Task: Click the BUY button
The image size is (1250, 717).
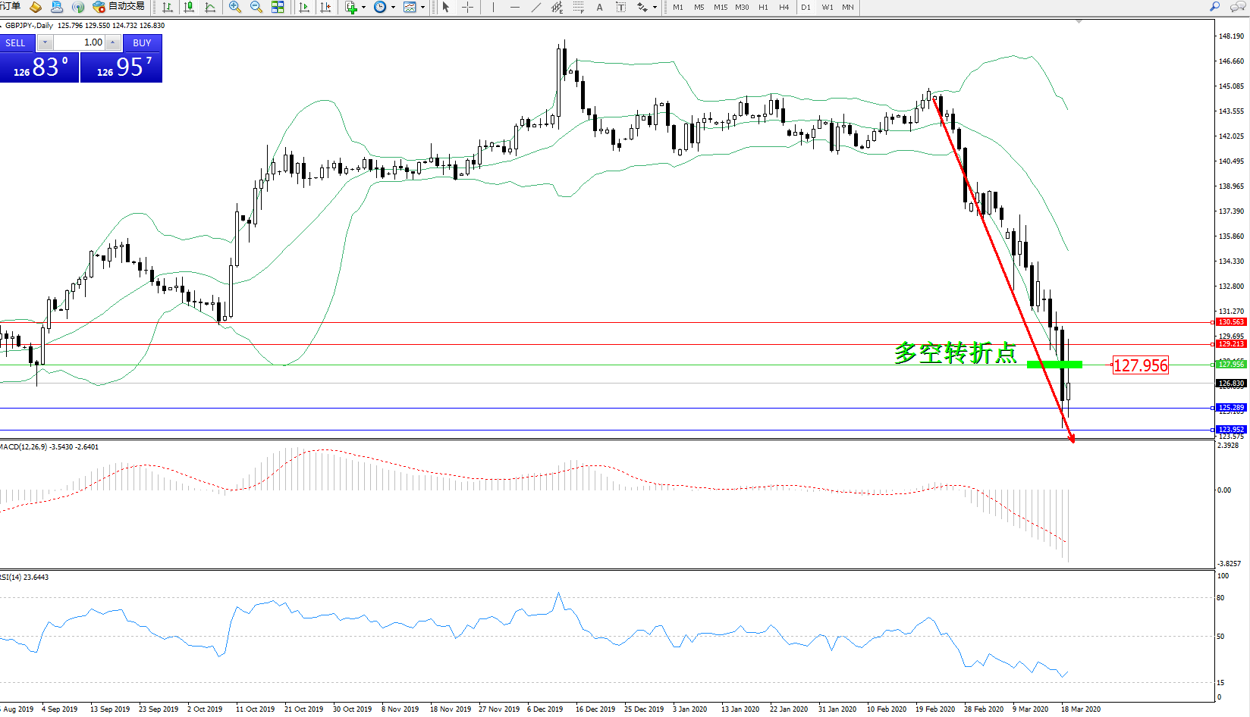Action: [x=142, y=43]
